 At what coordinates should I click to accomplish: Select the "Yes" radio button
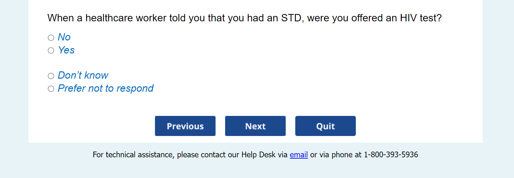coord(51,51)
